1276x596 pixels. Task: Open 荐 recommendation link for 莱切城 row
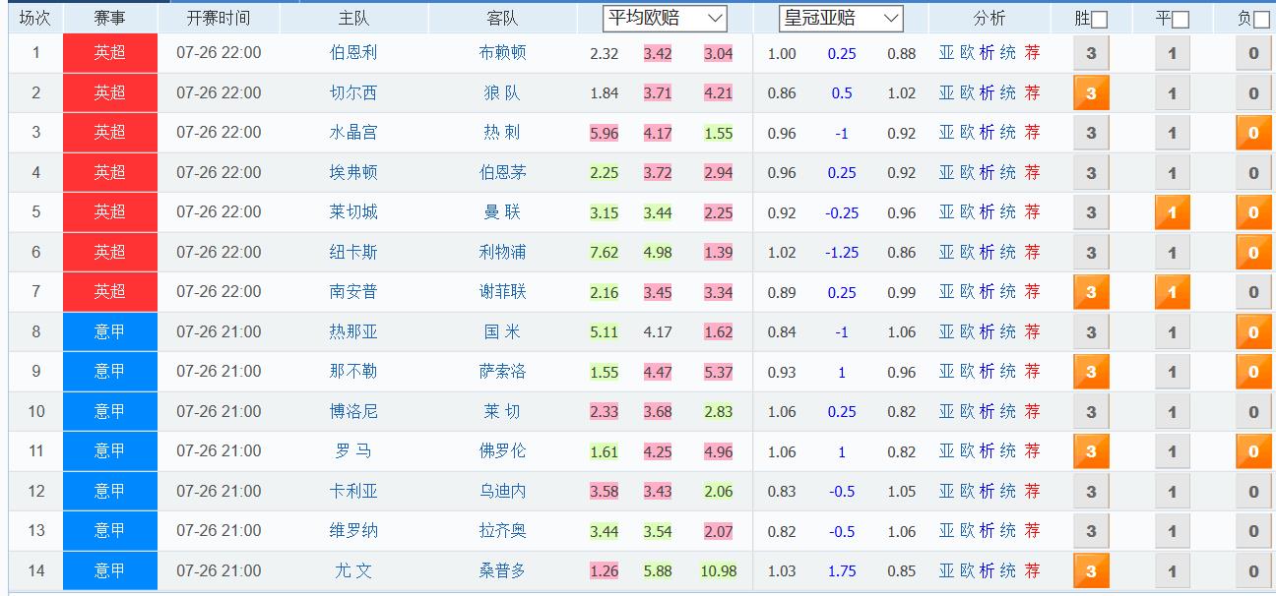click(1032, 211)
